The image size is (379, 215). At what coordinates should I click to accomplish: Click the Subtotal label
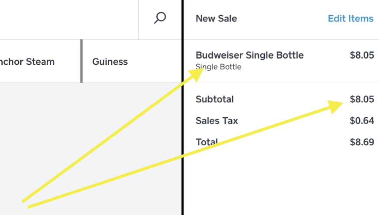(214, 99)
